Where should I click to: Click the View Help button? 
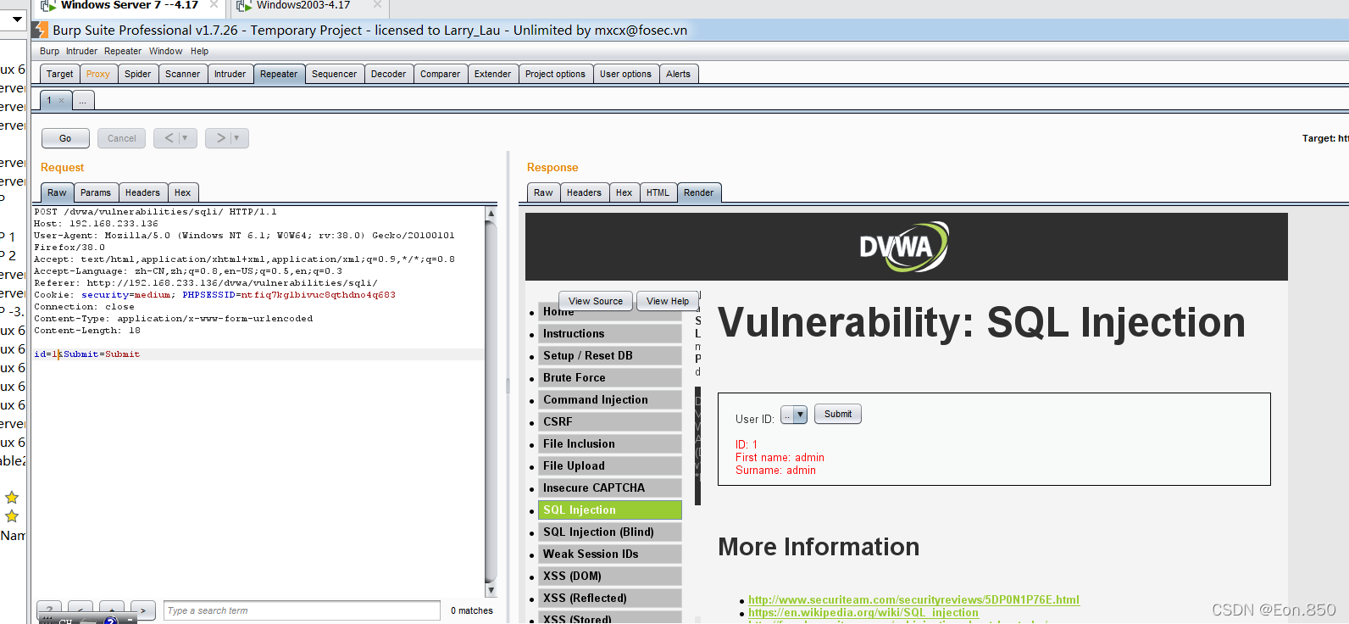[668, 301]
